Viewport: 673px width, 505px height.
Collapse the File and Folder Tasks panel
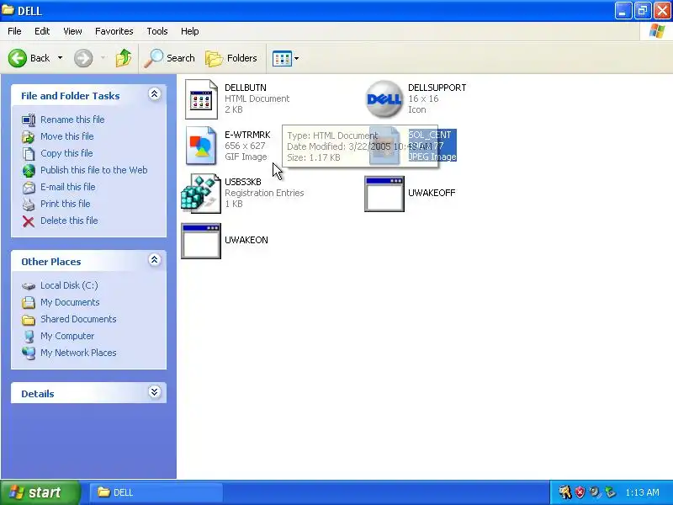[155, 94]
